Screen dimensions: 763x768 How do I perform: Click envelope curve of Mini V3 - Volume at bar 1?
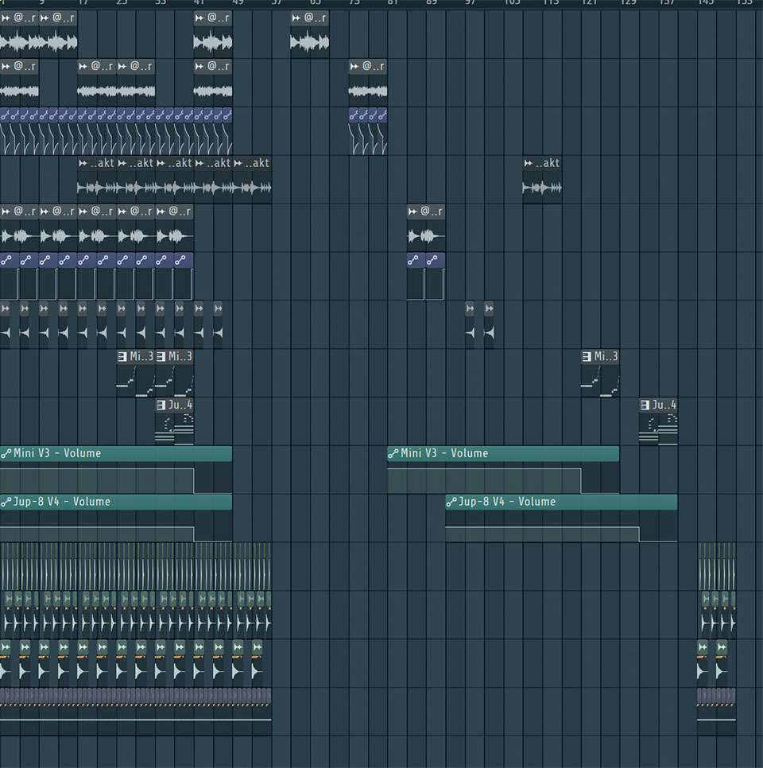point(116,478)
